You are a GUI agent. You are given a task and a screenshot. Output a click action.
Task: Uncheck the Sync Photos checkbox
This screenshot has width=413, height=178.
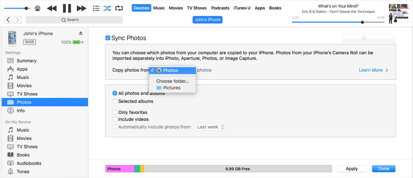[x=108, y=38]
